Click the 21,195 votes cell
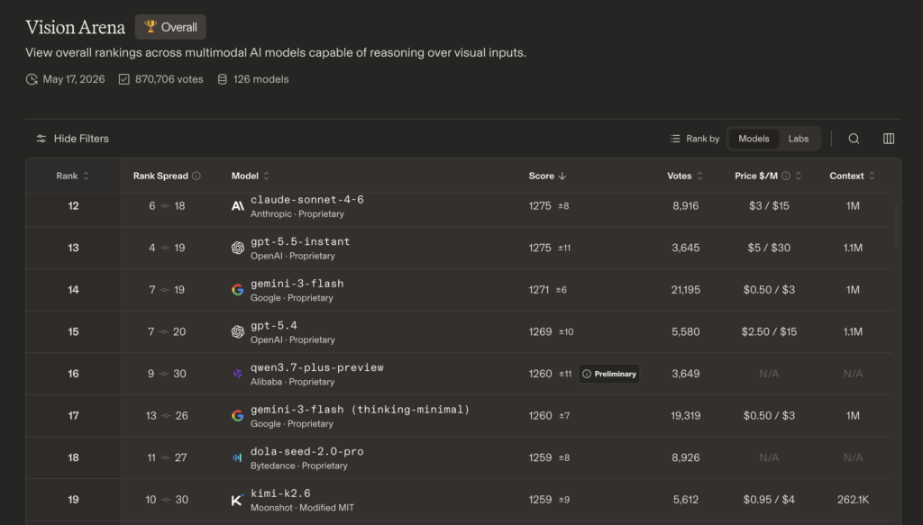The image size is (923, 525). pyautogui.click(x=686, y=290)
